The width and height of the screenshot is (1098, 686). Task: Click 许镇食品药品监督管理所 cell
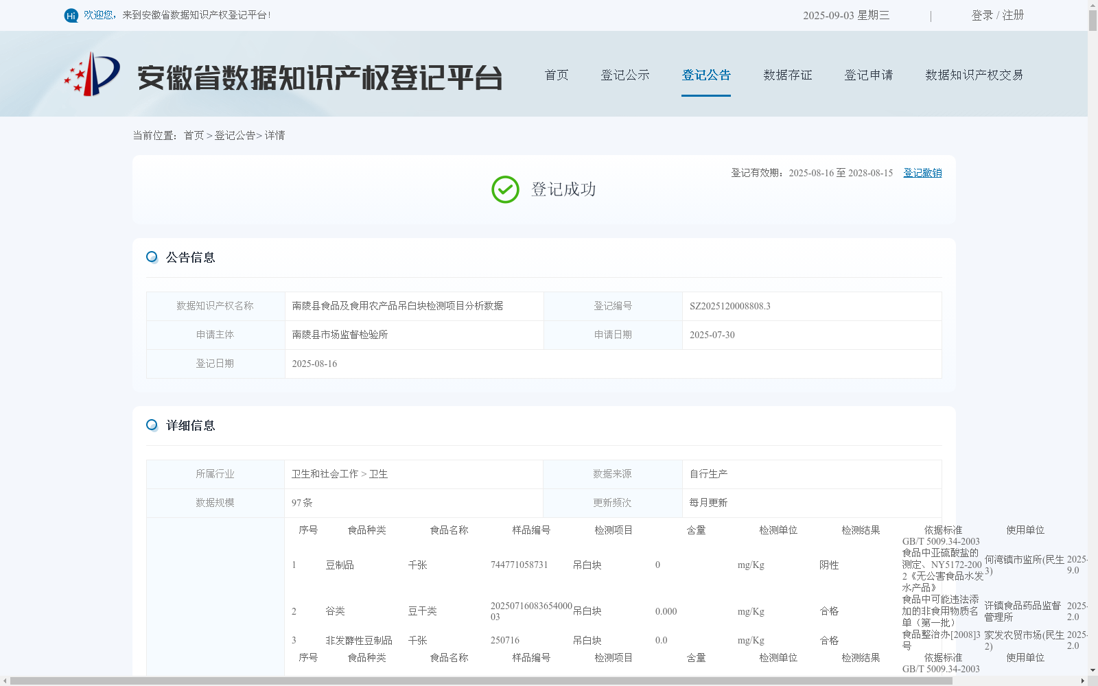[1023, 611]
